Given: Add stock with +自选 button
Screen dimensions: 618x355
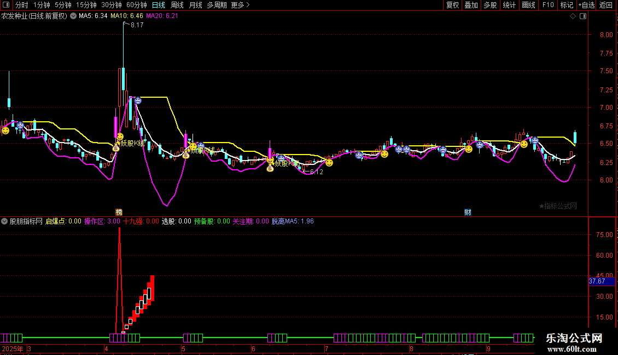Looking at the screenshot, I should (x=584, y=5).
